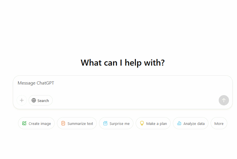The width and height of the screenshot is (237, 159).
Task: Click the "Message ChatGPT" placeholder text
Action: (x=36, y=83)
